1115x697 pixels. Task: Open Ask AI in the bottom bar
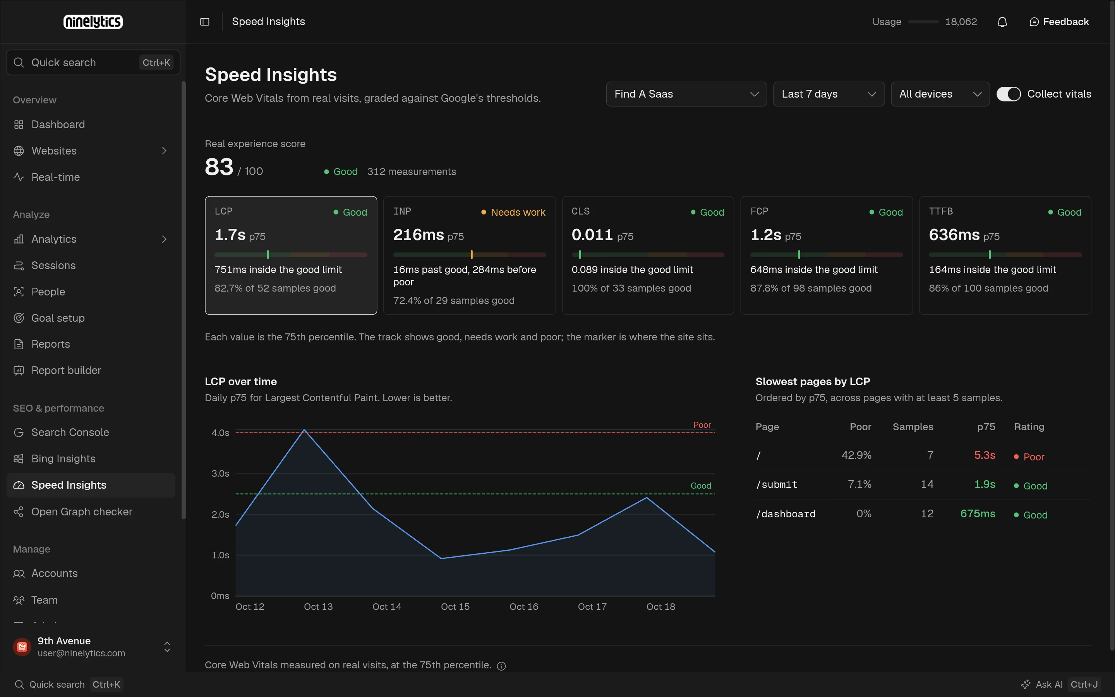coord(1060,685)
